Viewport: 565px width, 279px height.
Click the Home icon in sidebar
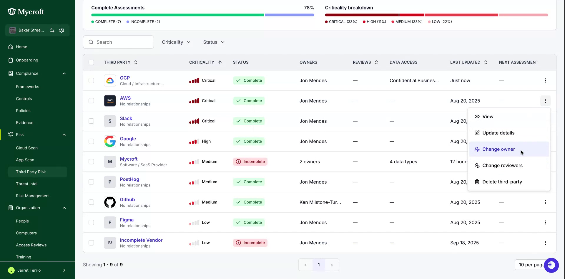point(11,47)
